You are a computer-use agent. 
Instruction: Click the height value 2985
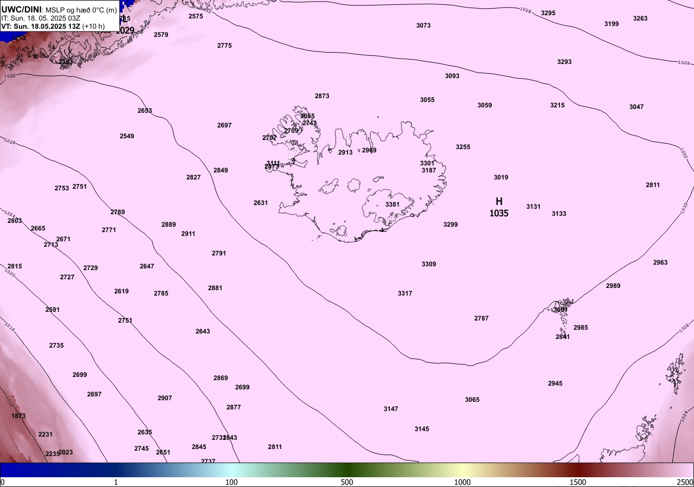(x=581, y=328)
